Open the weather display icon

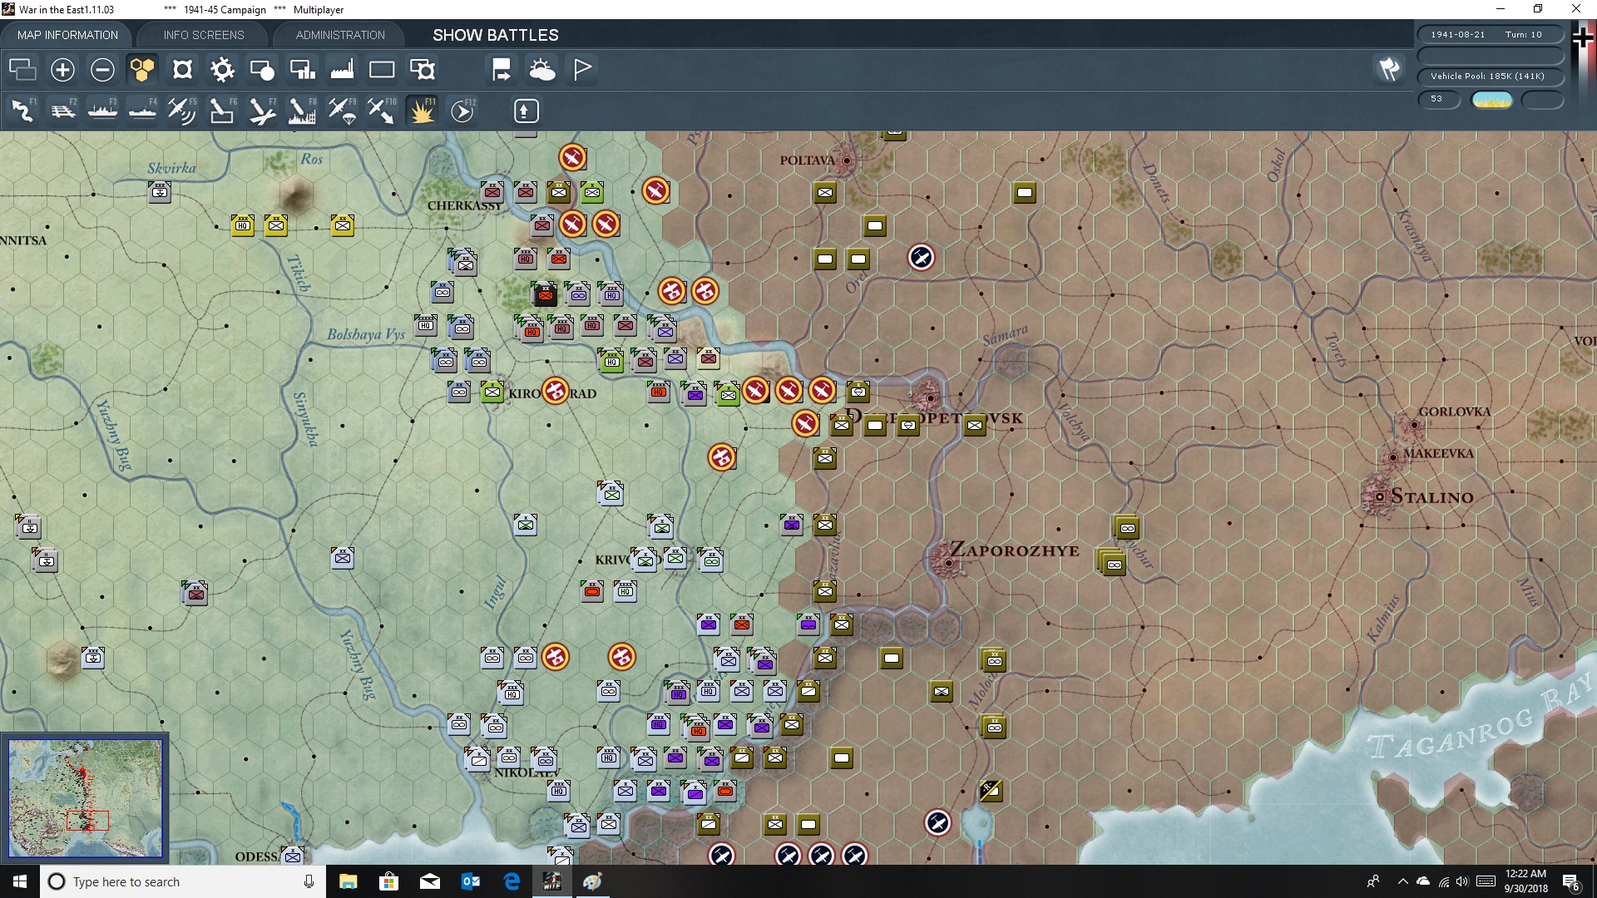[542, 70]
